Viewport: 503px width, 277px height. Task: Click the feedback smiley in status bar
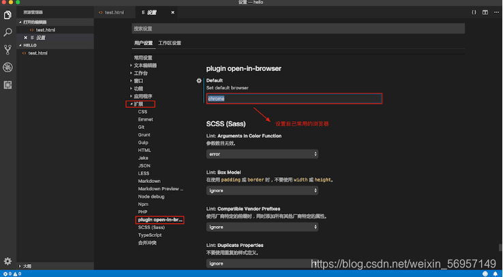(485, 274)
